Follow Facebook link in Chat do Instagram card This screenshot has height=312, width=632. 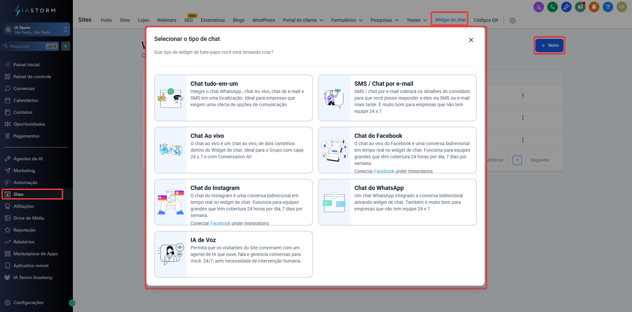[220, 223]
